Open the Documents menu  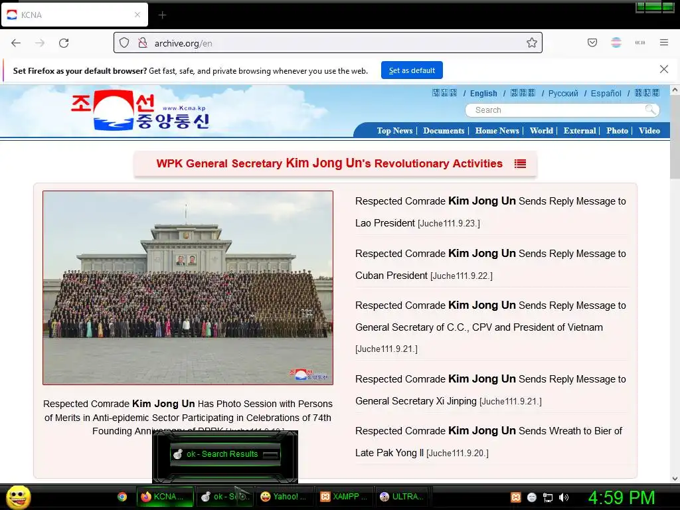pyautogui.click(x=444, y=131)
